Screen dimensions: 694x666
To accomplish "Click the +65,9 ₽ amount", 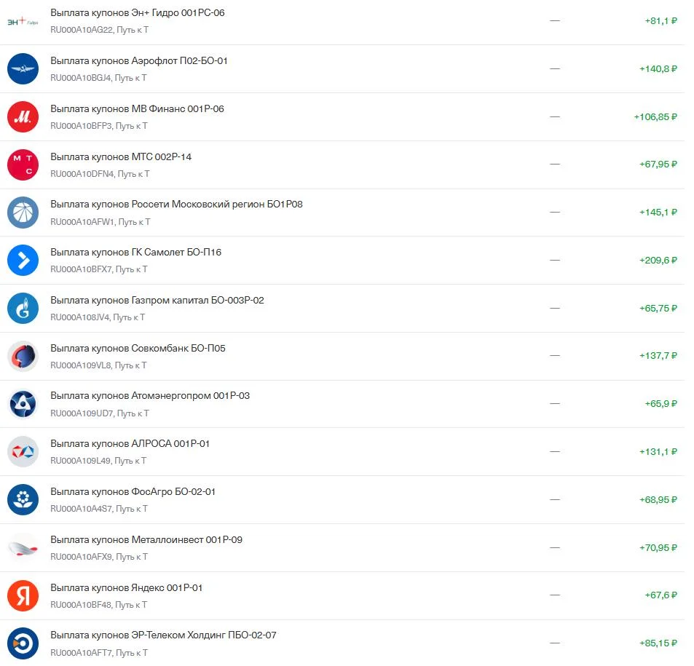I will click(661, 403).
